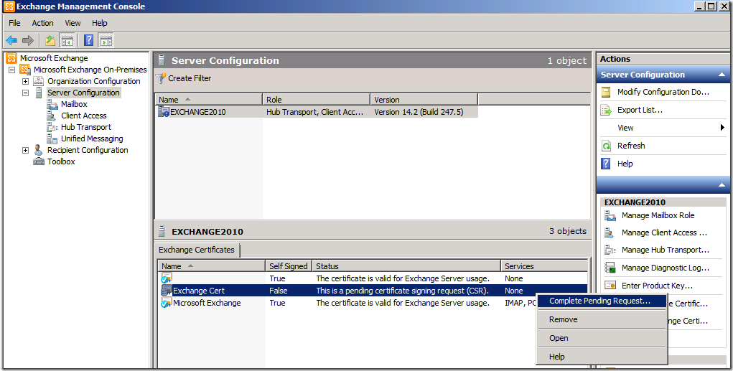Click the Hub Transport tree icon
The image size is (733, 371).
coord(52,127)
